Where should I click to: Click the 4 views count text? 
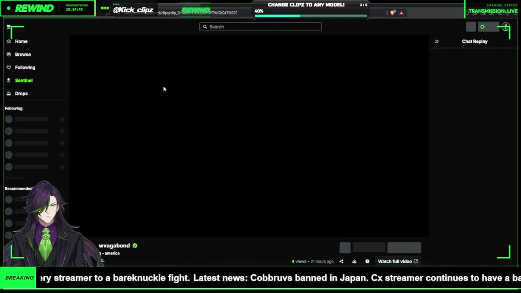coord(299,262)
